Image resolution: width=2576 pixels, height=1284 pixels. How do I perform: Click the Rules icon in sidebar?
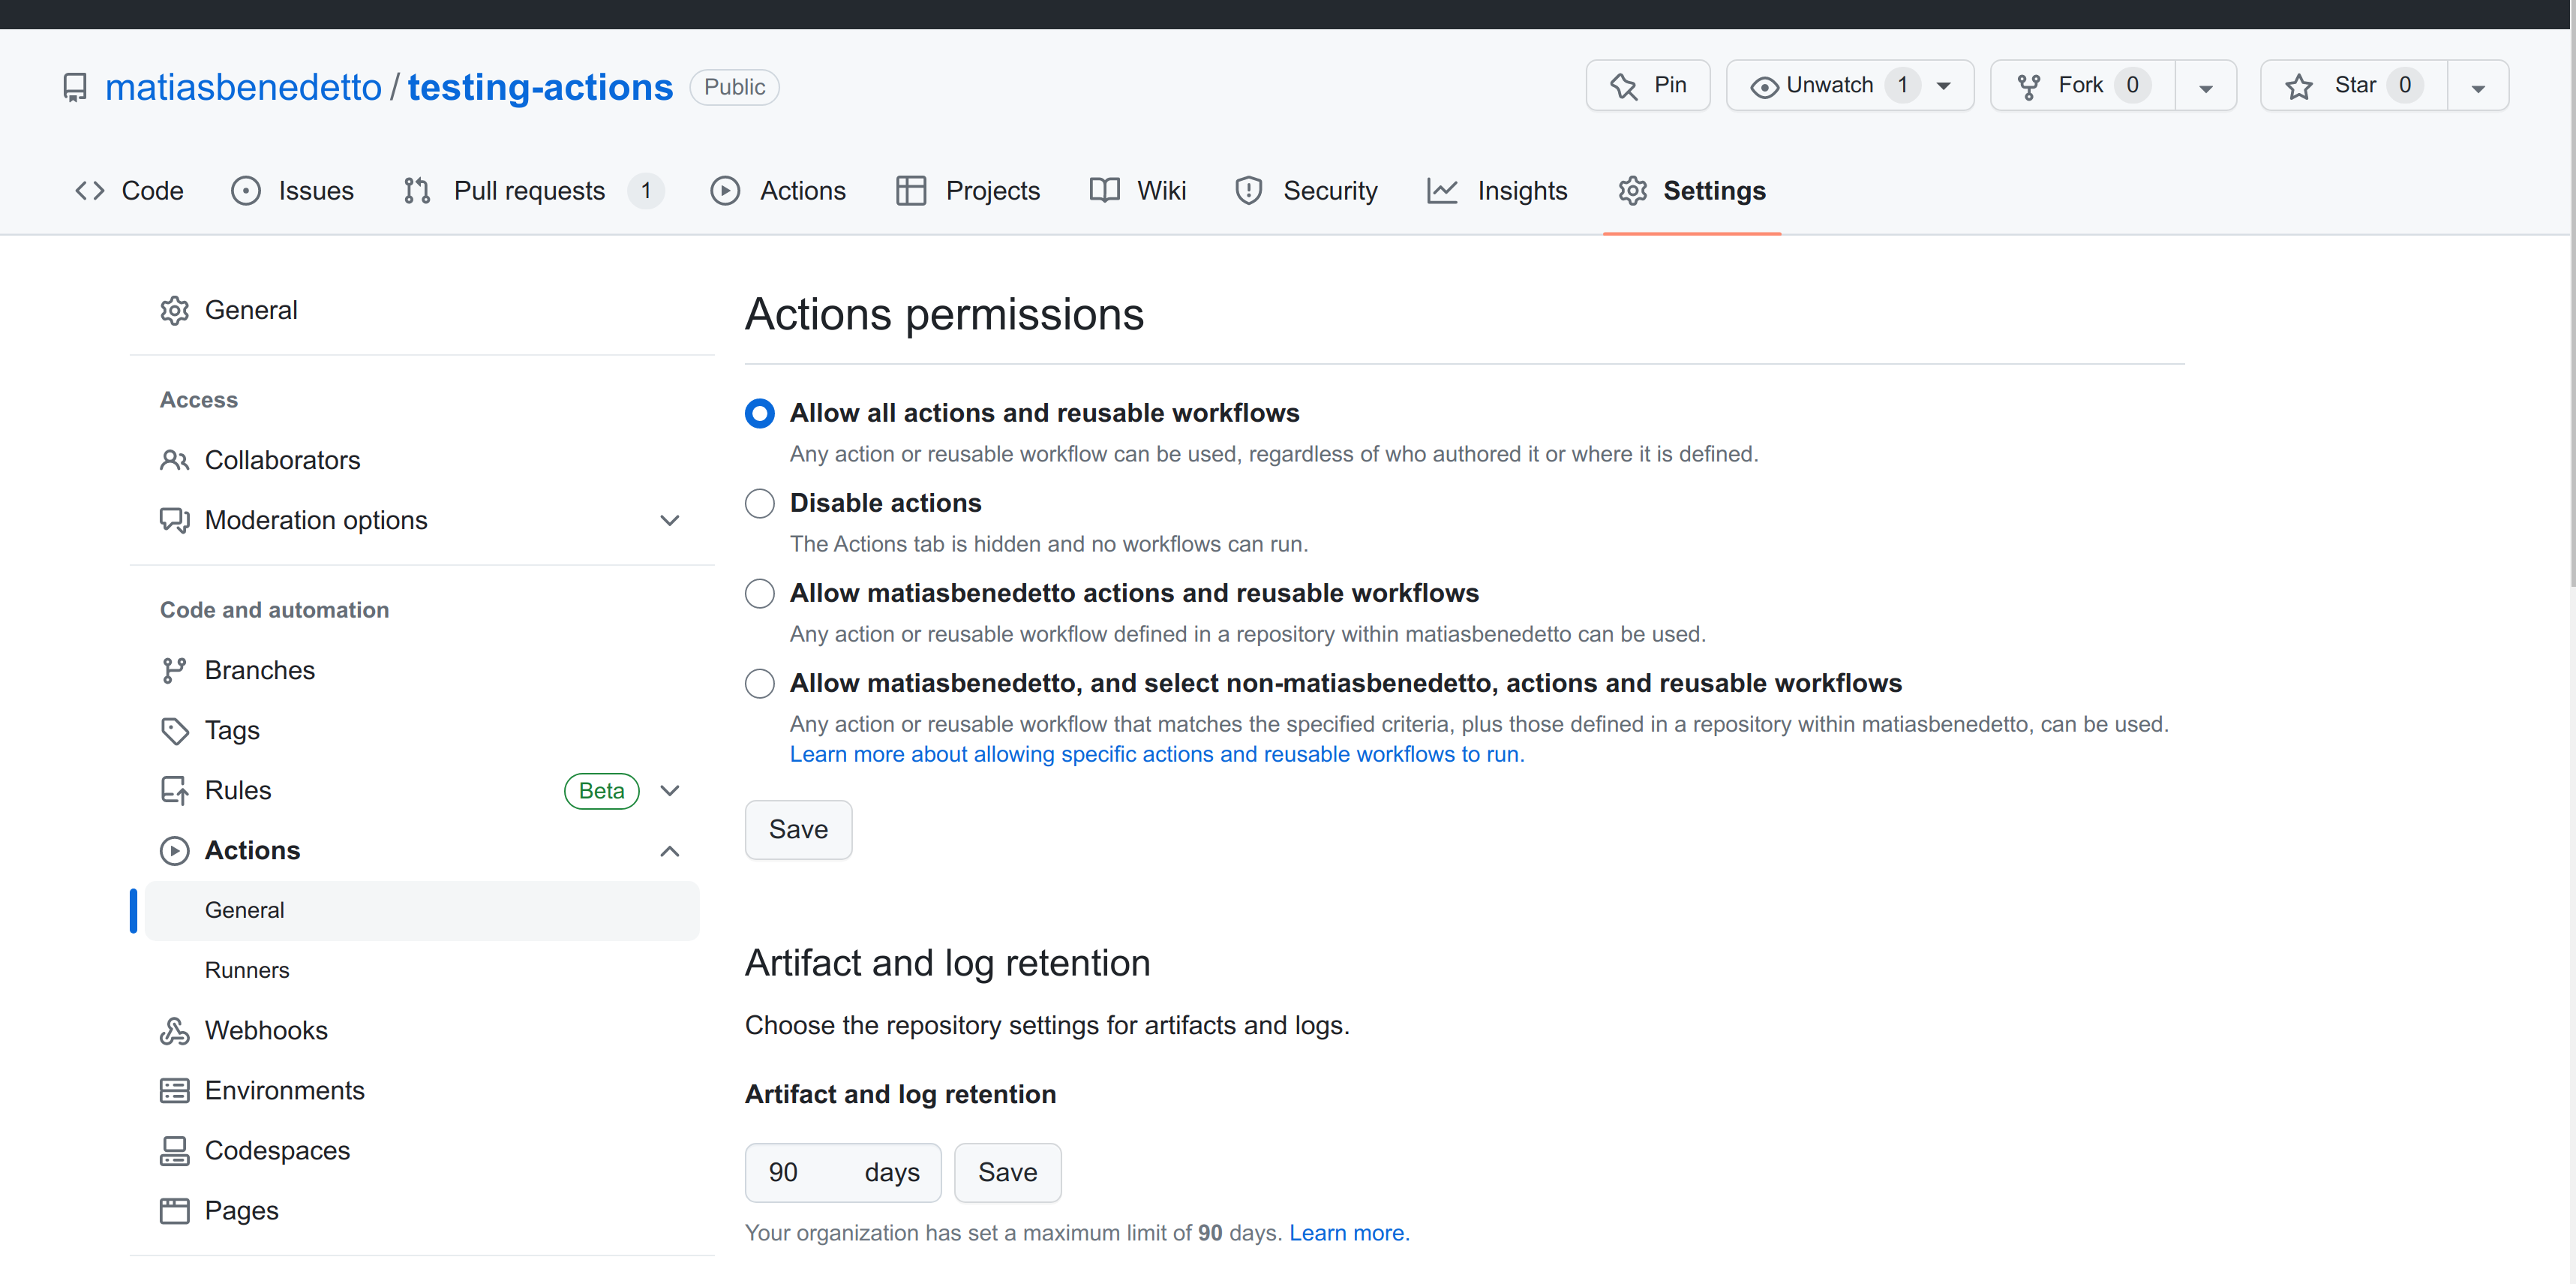point(175,791)
